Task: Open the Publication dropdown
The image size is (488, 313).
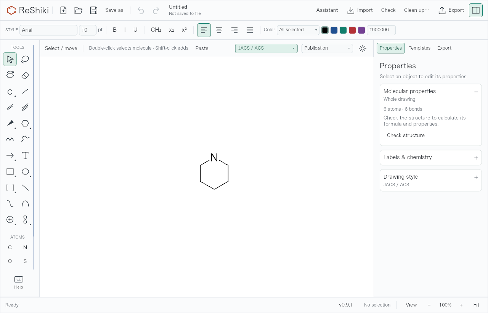Action: (327, 48)
